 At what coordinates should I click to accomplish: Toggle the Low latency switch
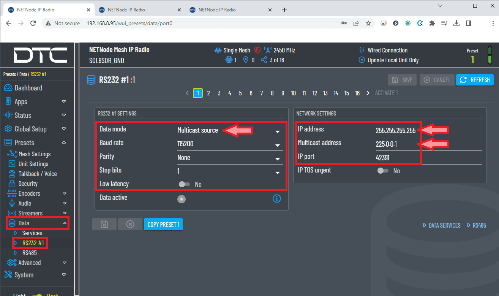point(184,184)
